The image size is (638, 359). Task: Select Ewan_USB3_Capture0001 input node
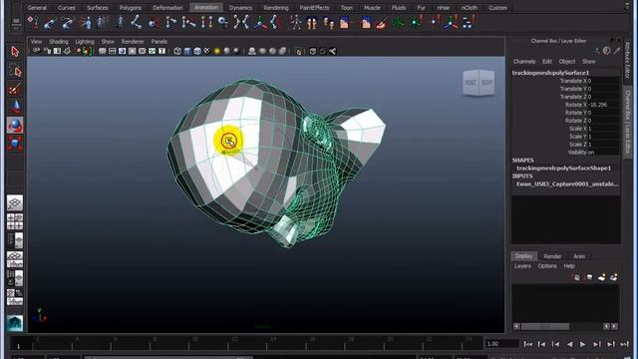567,183
